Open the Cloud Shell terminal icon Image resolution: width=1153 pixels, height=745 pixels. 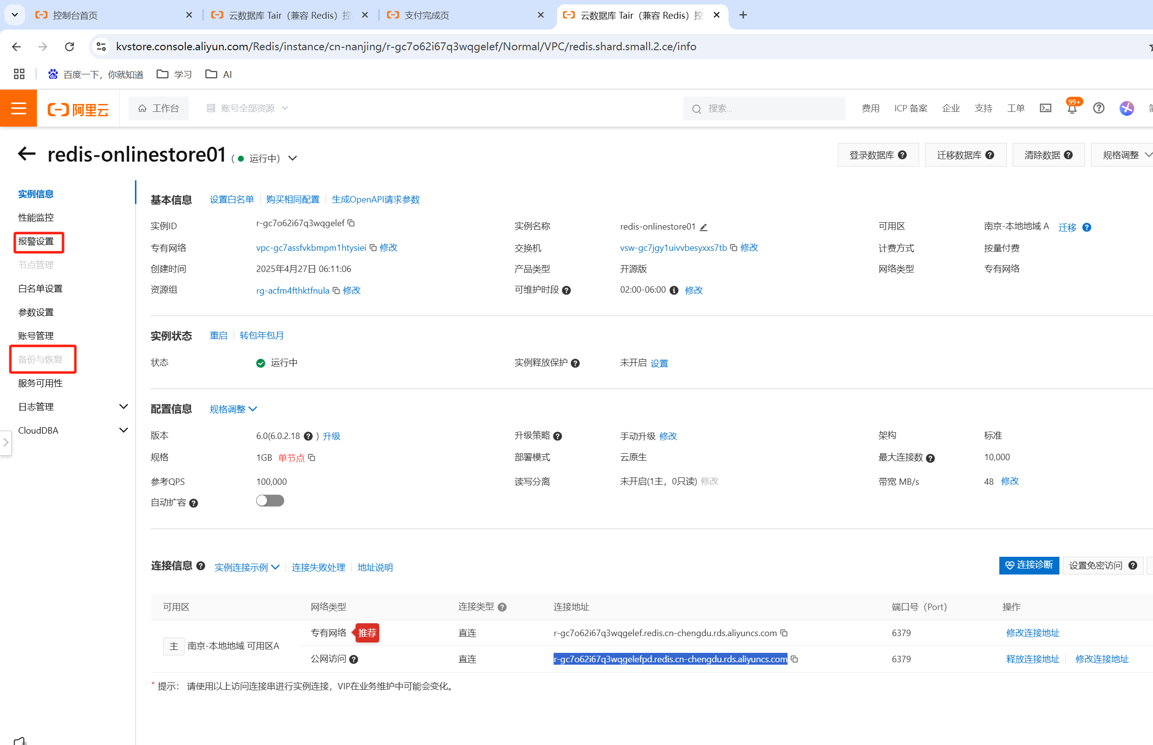(1045, 108)
